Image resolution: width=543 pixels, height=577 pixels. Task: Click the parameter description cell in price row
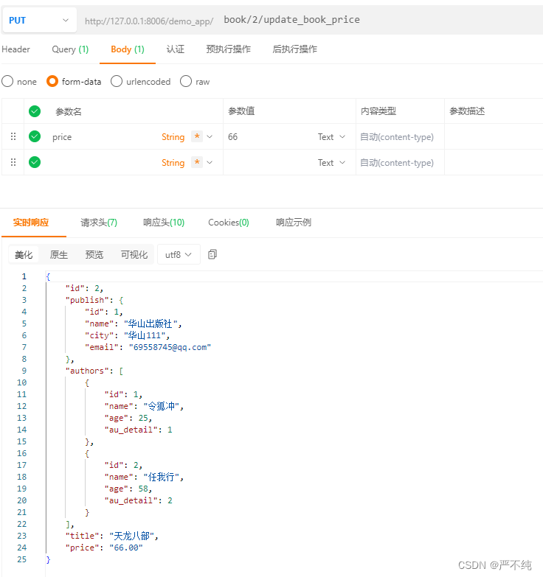[x=494, y=137]
